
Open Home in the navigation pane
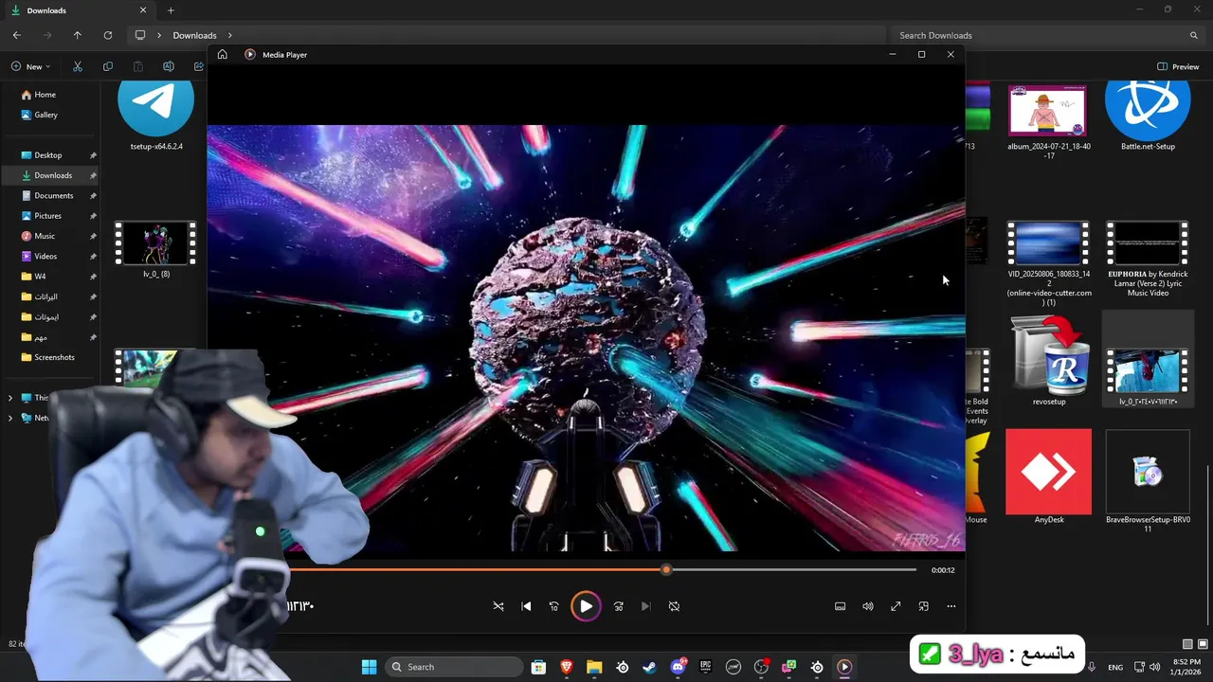pyautogui.click(x=45, y=95)
